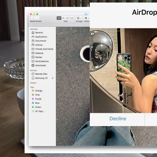Go back with the left chevron
Image resolution: width=157 pixels, height=157 pixels.
[x=33, y=18]
